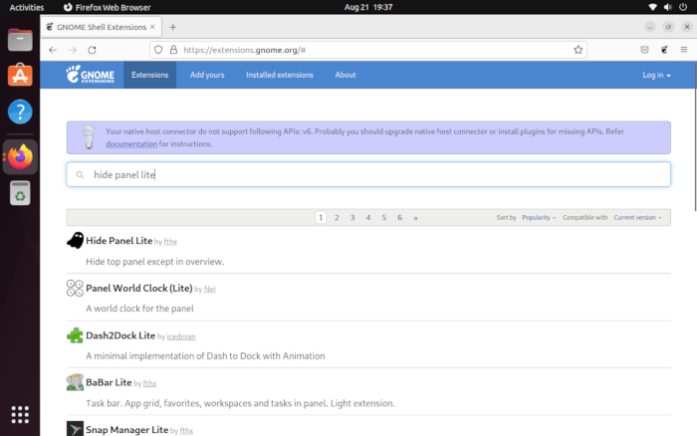
Task: Open the Hide Panel Lite extension
Action: tap(119, 241)
